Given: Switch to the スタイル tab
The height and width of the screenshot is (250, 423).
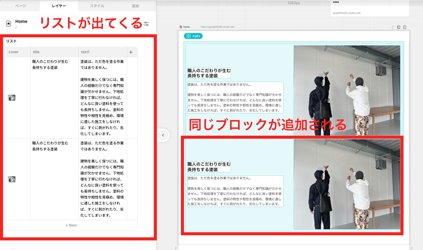Looking at the screenshot, I should 96,5.
